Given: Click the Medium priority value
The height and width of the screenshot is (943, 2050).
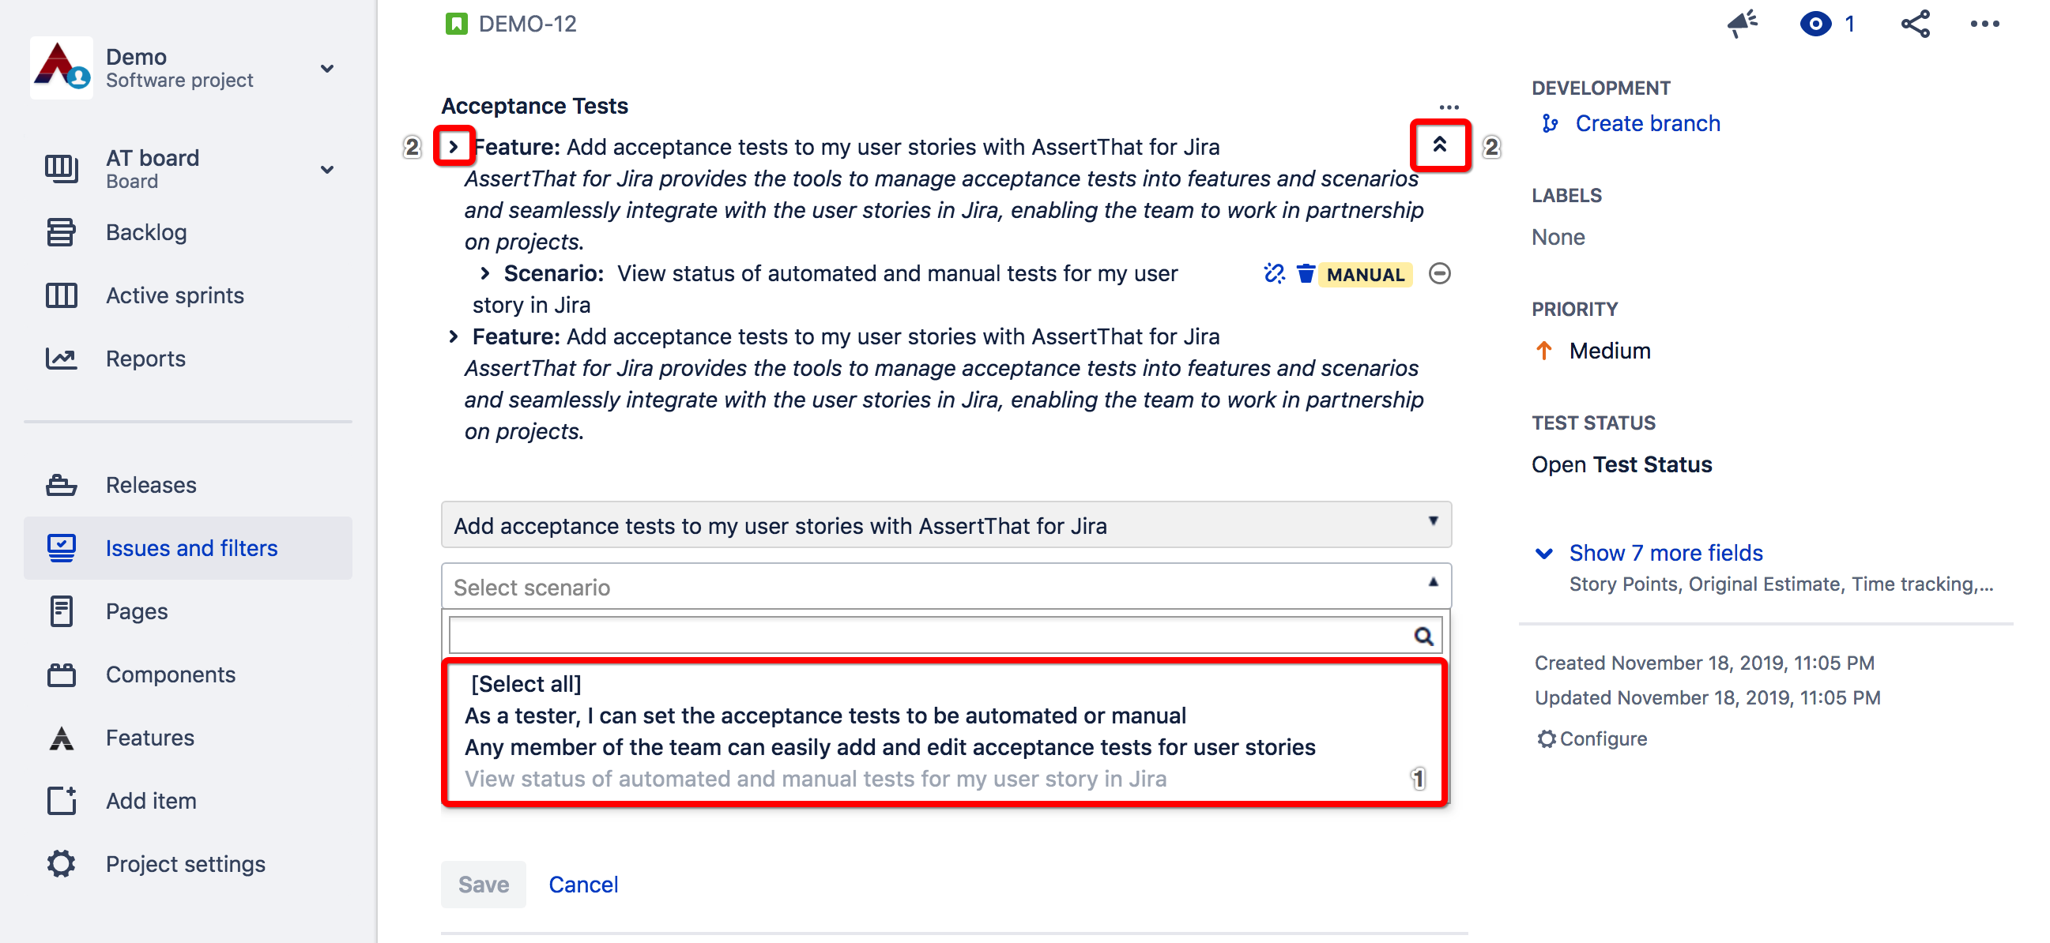Looking at the screenshot, I should click(x=1609, y=351).
